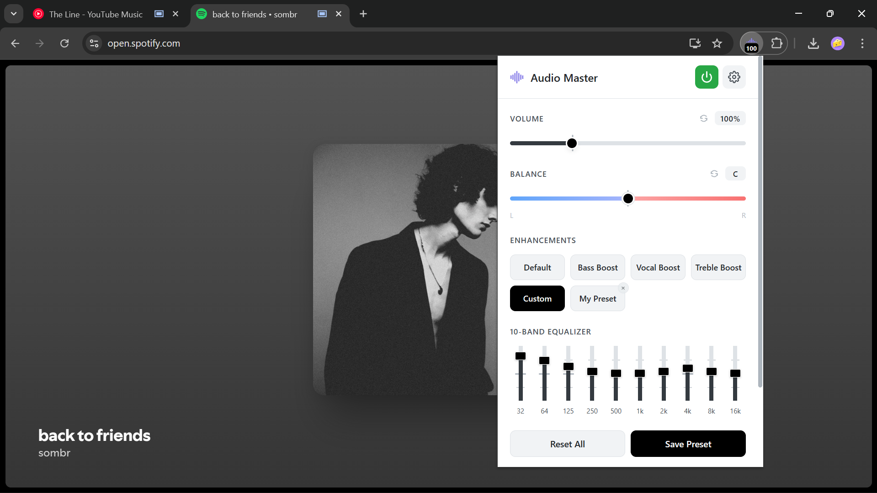Open Audio Master settings gear
The height and width of the screenshot is (493, 877).
point(734,77)
